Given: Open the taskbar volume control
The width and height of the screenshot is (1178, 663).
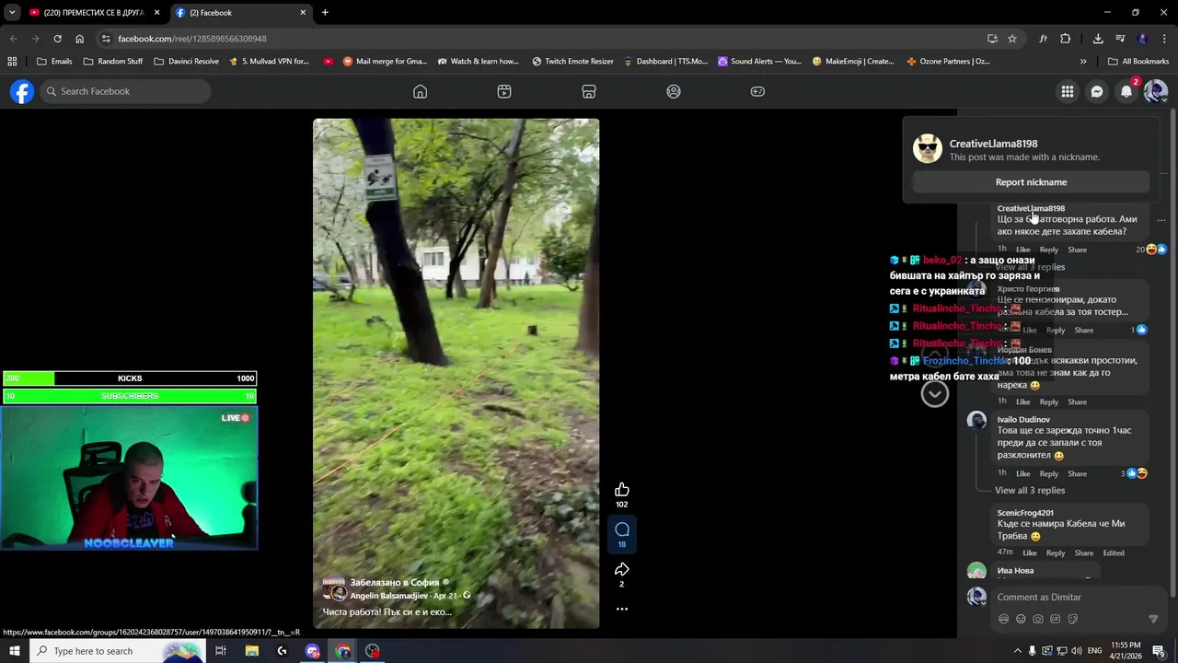Looking at the screenshot, I should 1076,651.
